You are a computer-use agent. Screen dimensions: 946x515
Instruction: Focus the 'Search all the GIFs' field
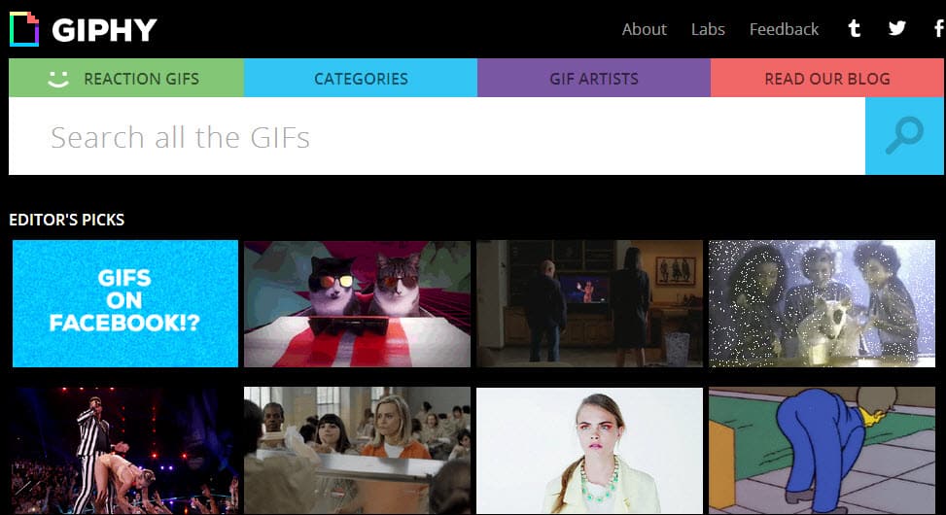(437, 136)
